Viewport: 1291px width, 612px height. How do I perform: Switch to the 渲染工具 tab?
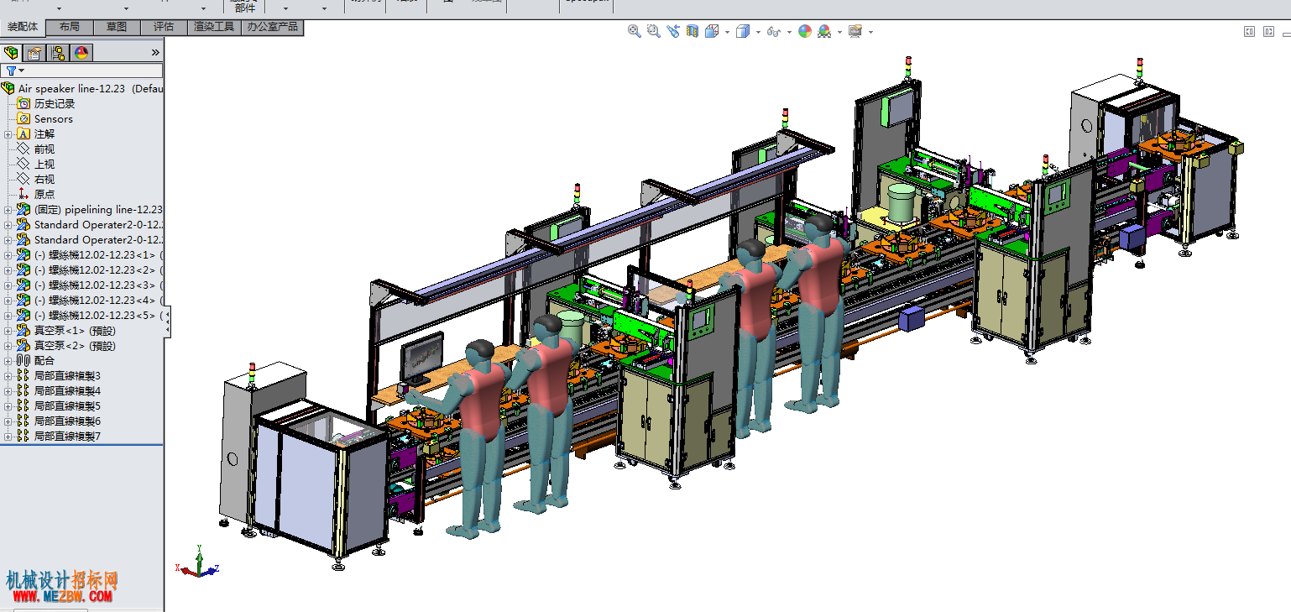214,27
